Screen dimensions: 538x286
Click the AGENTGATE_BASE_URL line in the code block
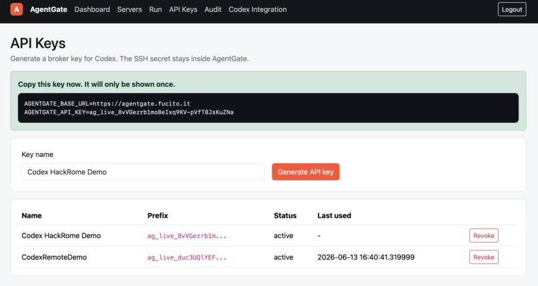point(107,104)
